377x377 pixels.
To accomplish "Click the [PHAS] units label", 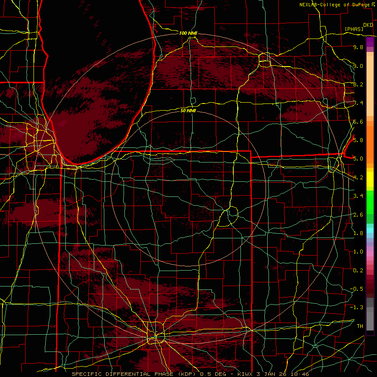I will point(354,29).
